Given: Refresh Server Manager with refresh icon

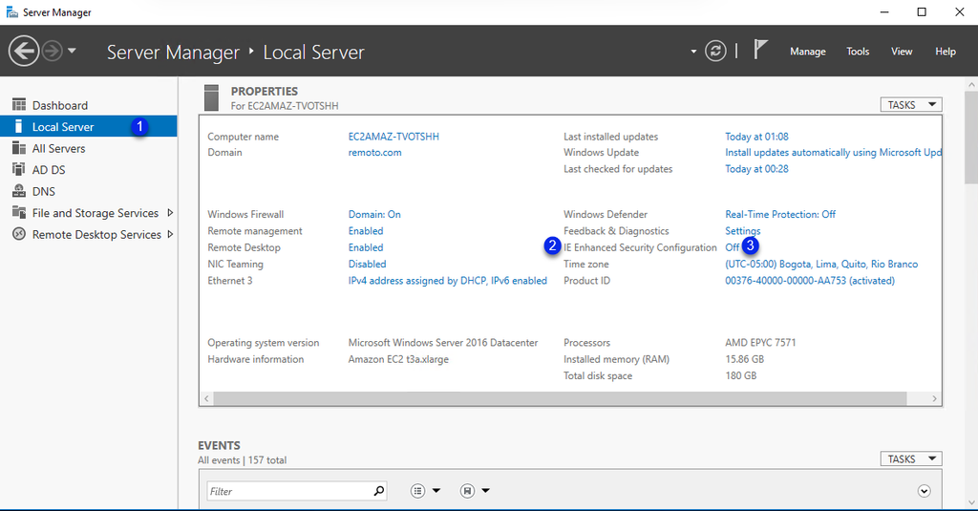Looking at the screenshot, I should (715, 52).
